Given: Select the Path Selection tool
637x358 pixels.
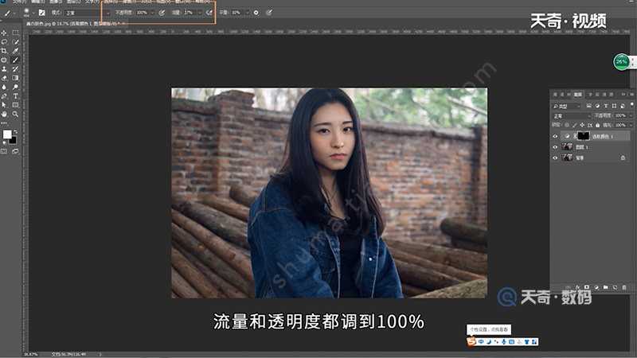Looking at the screenshot, I should [x=4, y=105].
